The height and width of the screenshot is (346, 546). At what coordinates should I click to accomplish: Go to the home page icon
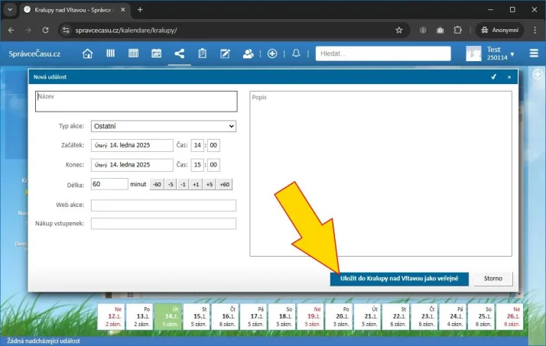(x=87, y=53)
